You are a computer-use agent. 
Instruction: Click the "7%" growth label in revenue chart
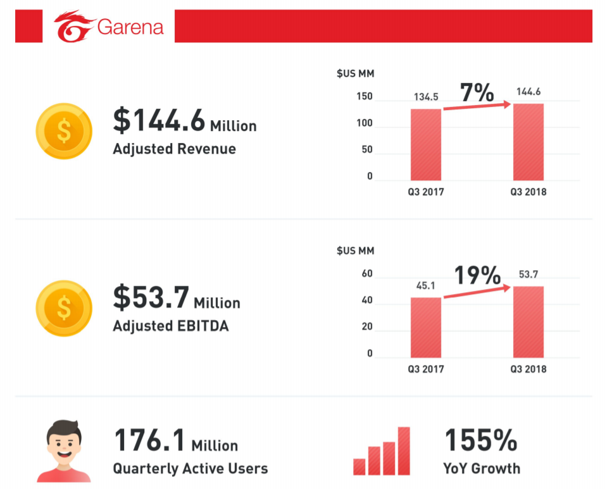point(477,92)
